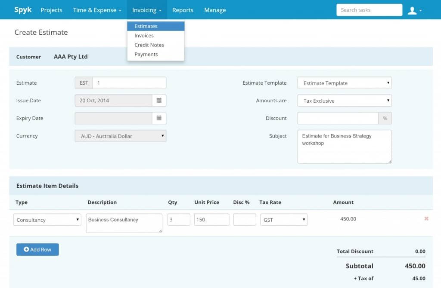Select the Tax Rate GST dropdown
This screenshot has width=441, height=288.
tap(283, 220)
